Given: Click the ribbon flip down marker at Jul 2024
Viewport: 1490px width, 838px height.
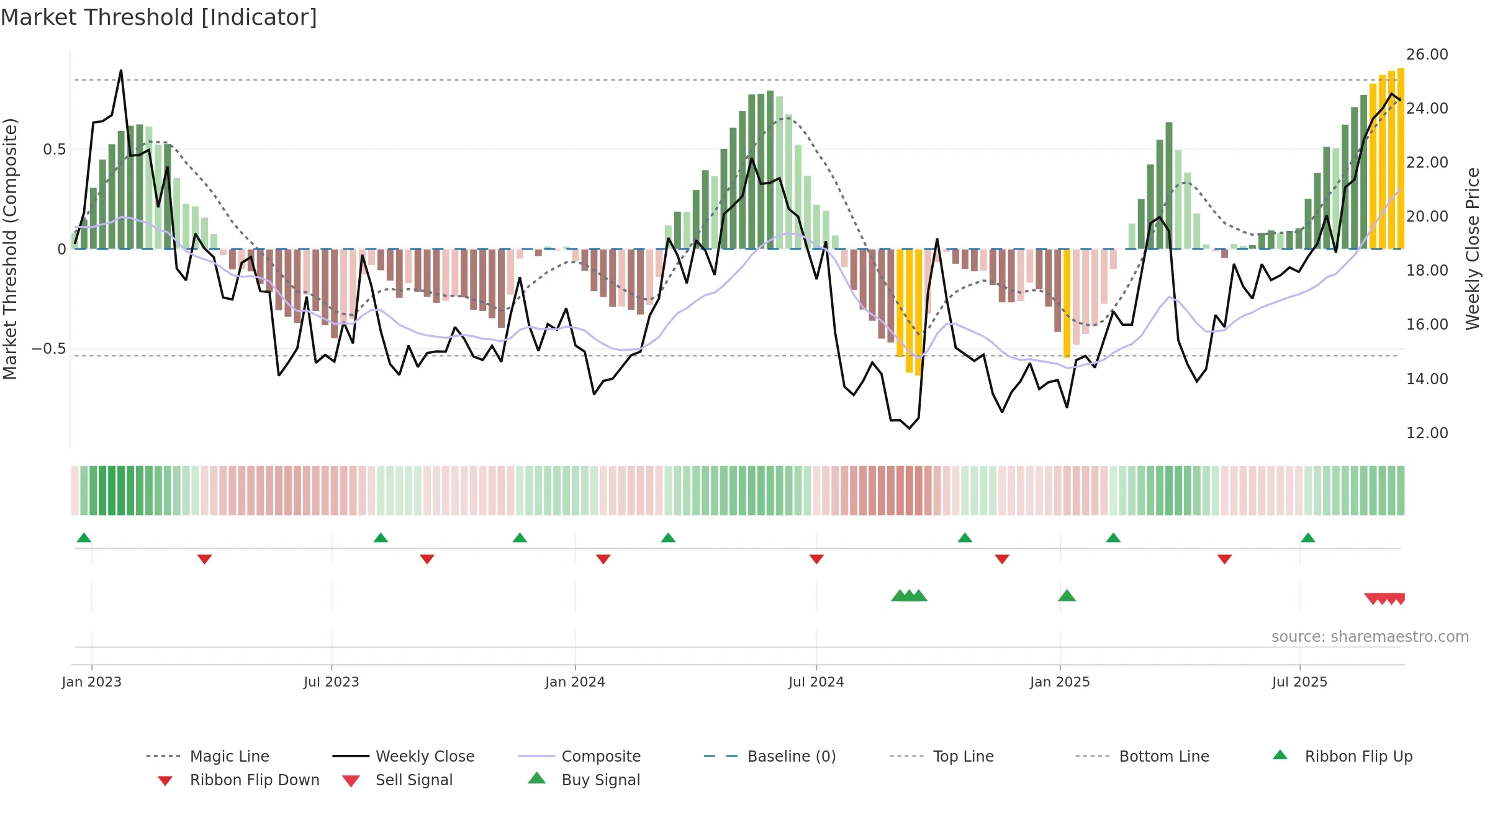Looking at the screenshot, I should [816, 559].
